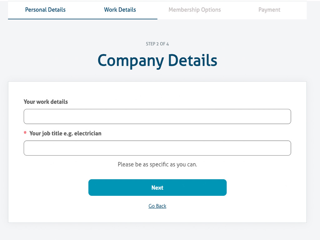The width and height of the screenshot is (320, 240).
Task: Click into the job title input field
Action: tap(157, 148)
